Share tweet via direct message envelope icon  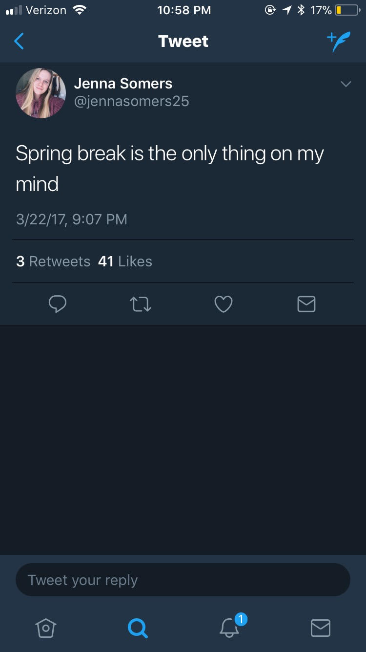click(306, 304)
